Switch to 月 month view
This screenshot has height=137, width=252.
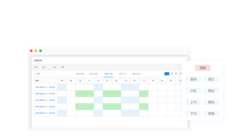click(171, 74)
